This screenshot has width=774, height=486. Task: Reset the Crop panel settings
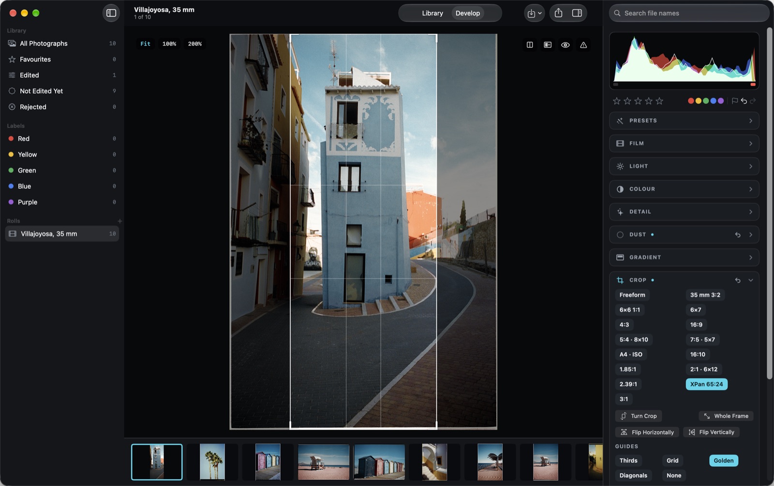click(738, 280)
